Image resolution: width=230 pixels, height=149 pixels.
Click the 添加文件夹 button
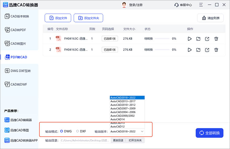(x=88, y=18)
